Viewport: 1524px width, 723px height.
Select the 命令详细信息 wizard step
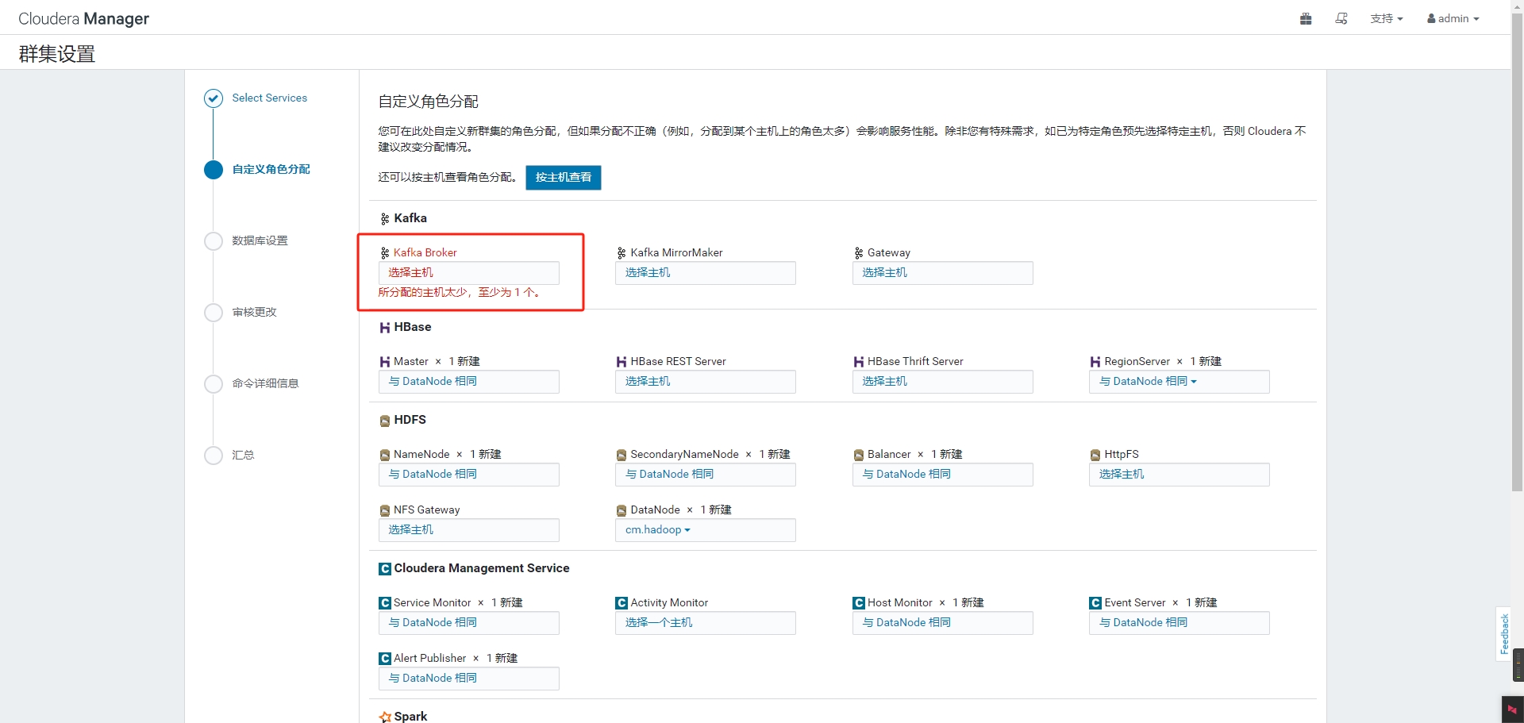[265, 383]
